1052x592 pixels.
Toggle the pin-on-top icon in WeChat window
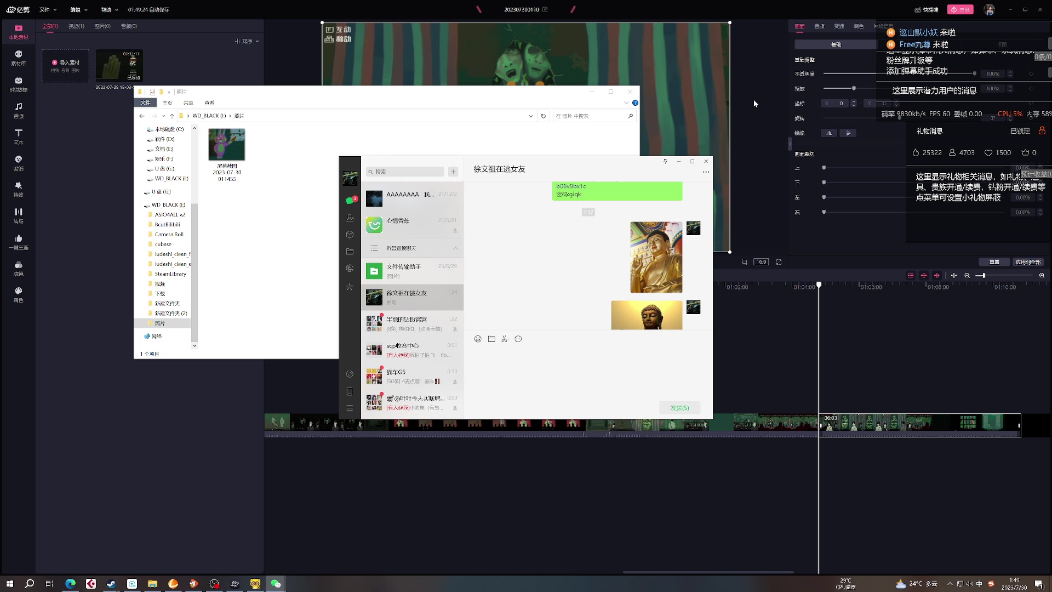665,161
